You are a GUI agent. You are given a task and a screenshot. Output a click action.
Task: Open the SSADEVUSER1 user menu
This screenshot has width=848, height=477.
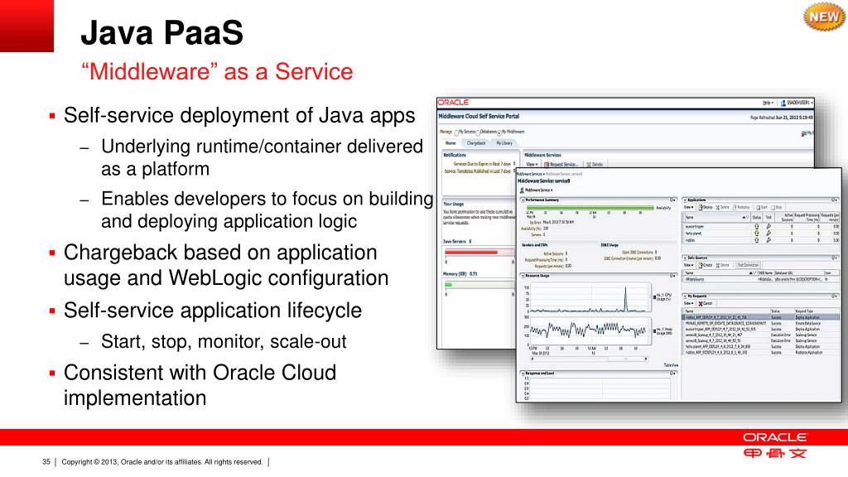point(797,102)
